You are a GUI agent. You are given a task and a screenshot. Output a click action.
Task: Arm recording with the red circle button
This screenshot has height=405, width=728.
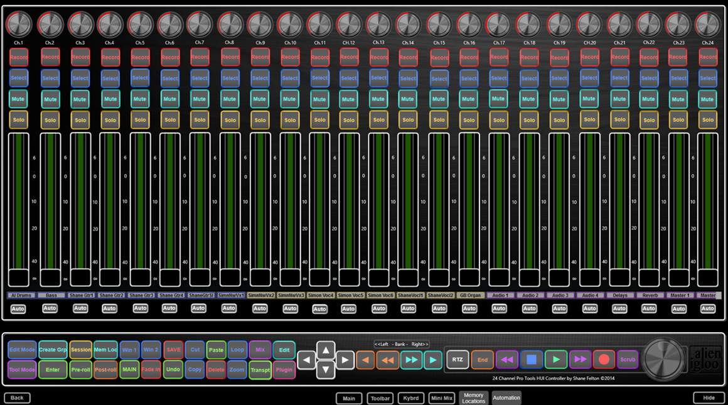[604, 360]
